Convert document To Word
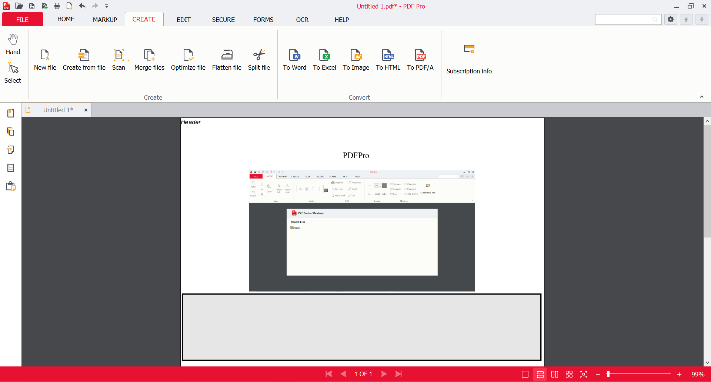711x382 pixels. (294, 60)
